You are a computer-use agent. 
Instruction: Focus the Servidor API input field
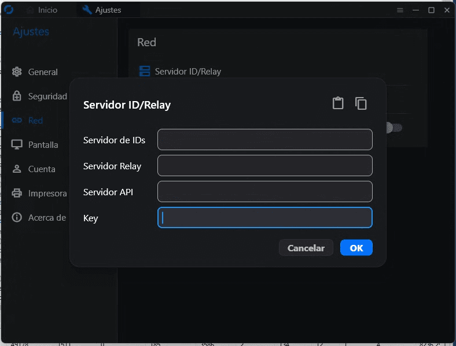(x=265, y=192)
